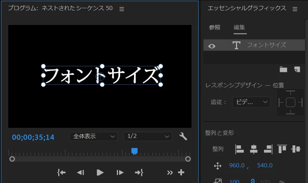The width and height of the screenshot is (308, 183).
Task: Align the layer to horizontal center
Action: (253, 149)
